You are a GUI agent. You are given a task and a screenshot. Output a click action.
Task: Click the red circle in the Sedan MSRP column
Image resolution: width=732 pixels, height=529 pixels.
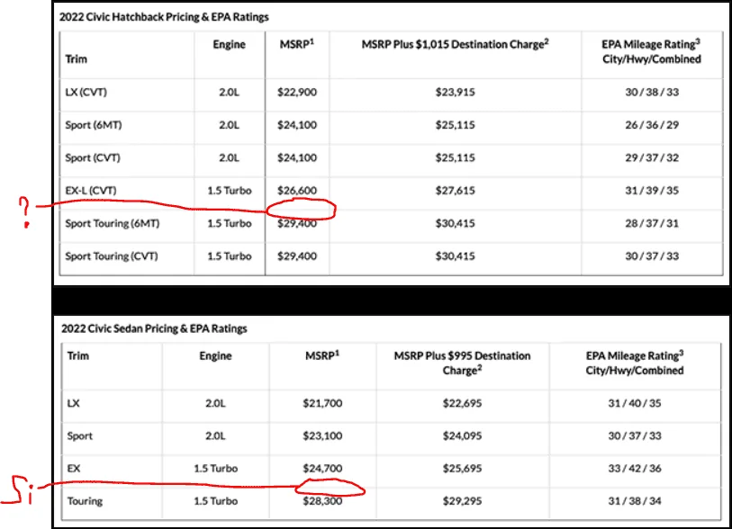pos(330,489)
